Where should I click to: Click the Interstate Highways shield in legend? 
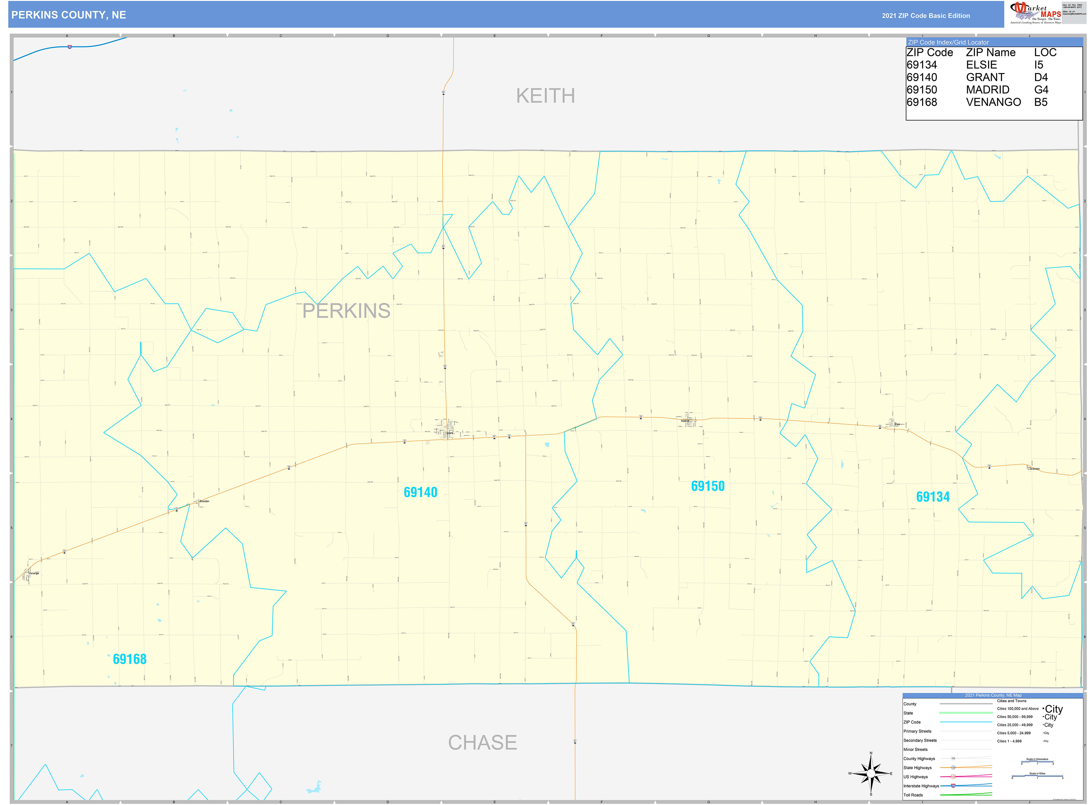(953, 786)
